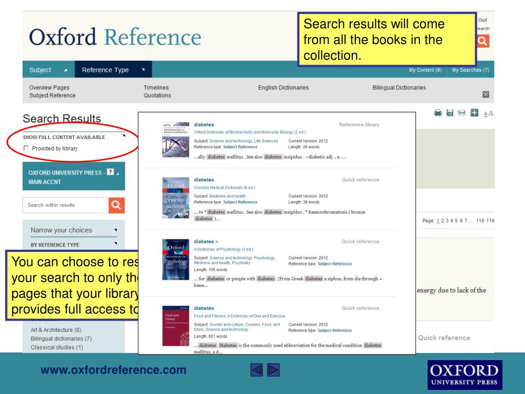Go to next slide arrow
This screenshot has height=394, width=525.
(x=273, y=370)
